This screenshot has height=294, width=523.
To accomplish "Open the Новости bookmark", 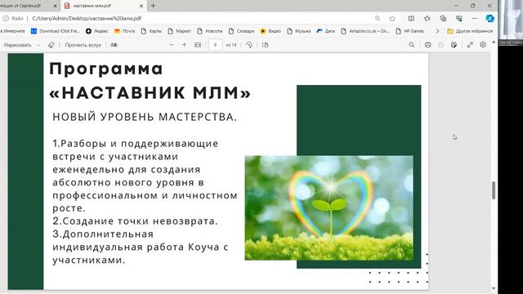I will (210, 31).
